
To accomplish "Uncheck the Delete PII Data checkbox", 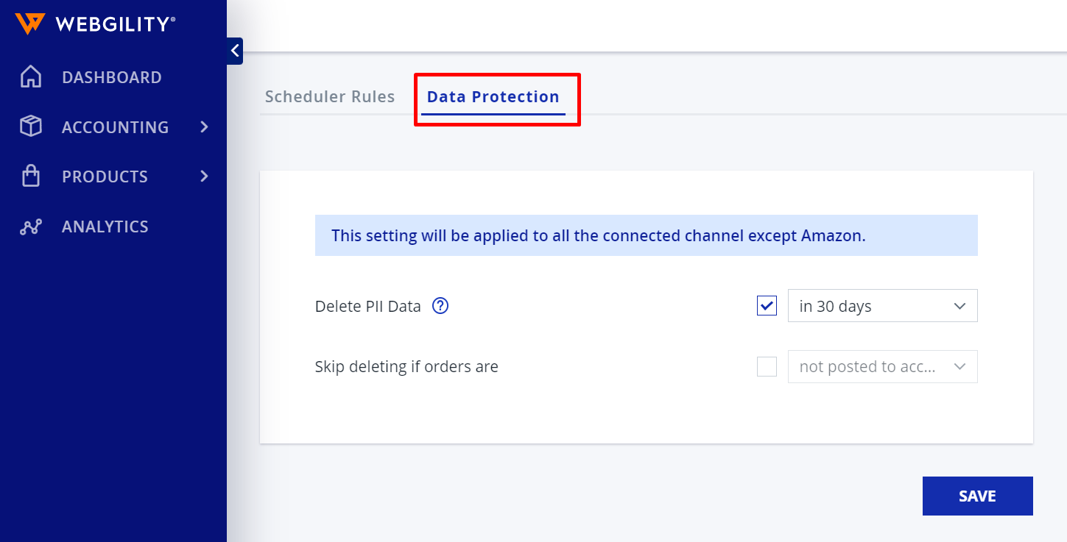I will 767,306.
